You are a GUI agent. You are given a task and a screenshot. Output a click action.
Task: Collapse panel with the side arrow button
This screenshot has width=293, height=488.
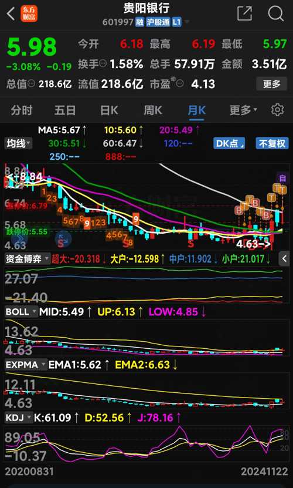284,259
